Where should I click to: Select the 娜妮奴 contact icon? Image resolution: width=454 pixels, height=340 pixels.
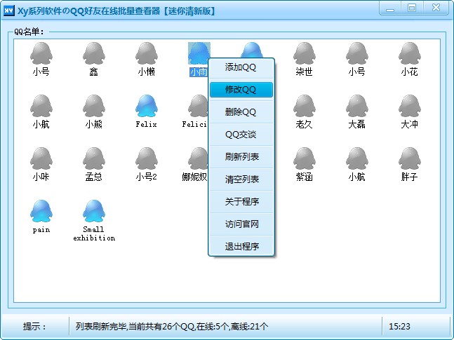198,158
